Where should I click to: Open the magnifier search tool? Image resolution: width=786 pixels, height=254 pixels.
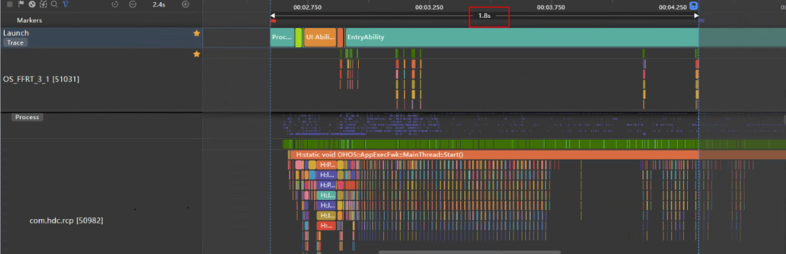pos(54,4)
